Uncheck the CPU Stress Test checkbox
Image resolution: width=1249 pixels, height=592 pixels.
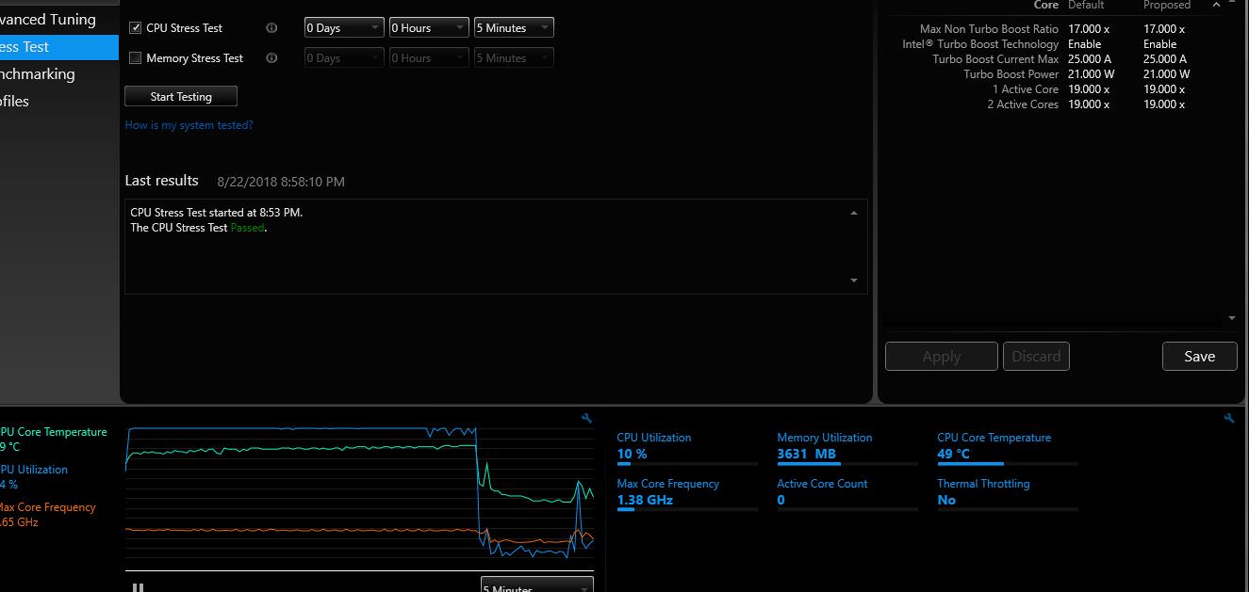[136, 28]
